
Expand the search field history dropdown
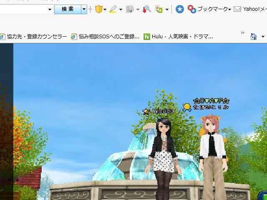50,9
